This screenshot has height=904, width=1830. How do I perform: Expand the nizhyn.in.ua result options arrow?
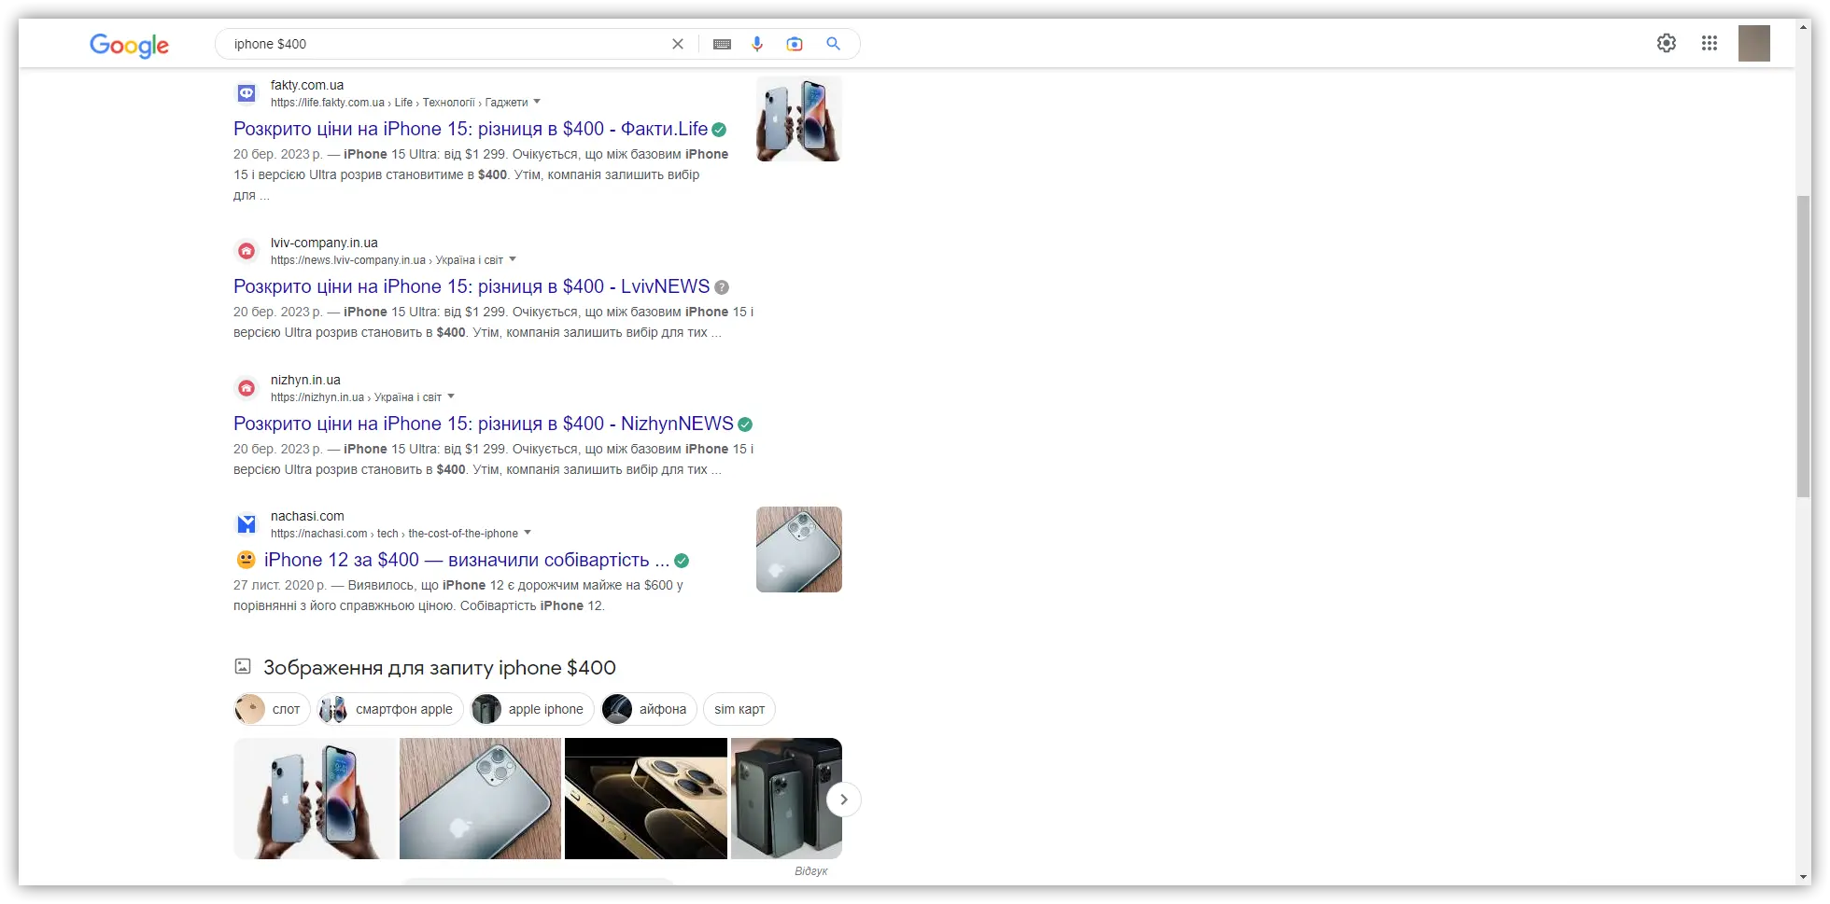pos(451,396)
